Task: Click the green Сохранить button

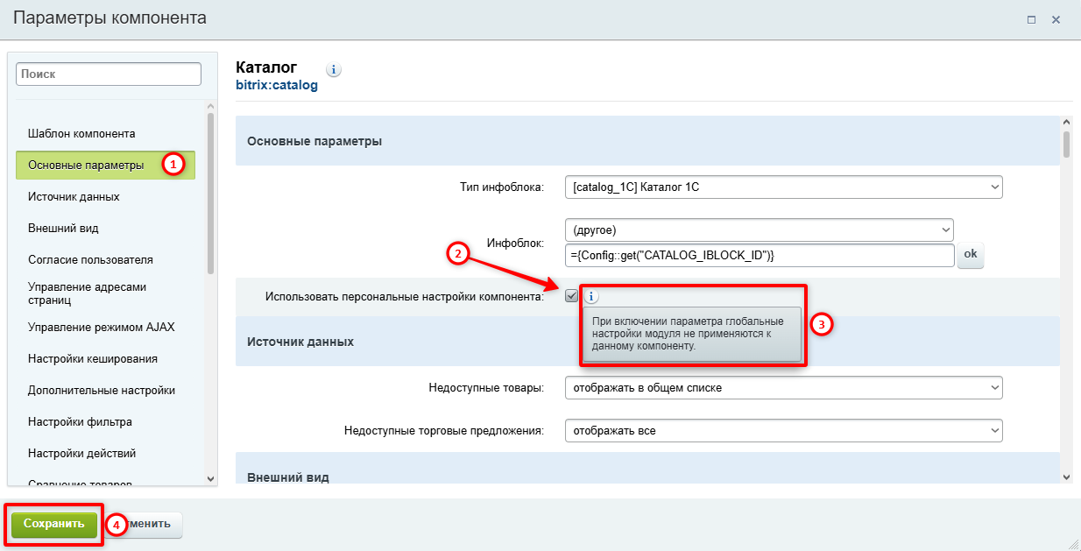Action: point(54,525)
